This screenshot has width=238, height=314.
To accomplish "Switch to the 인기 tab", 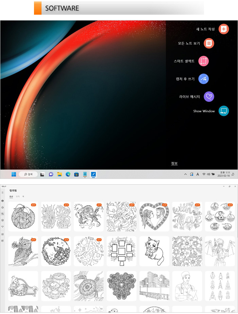I will point(18,197).
